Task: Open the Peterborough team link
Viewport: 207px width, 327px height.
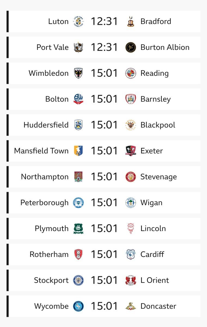Action: pos(44,203)
